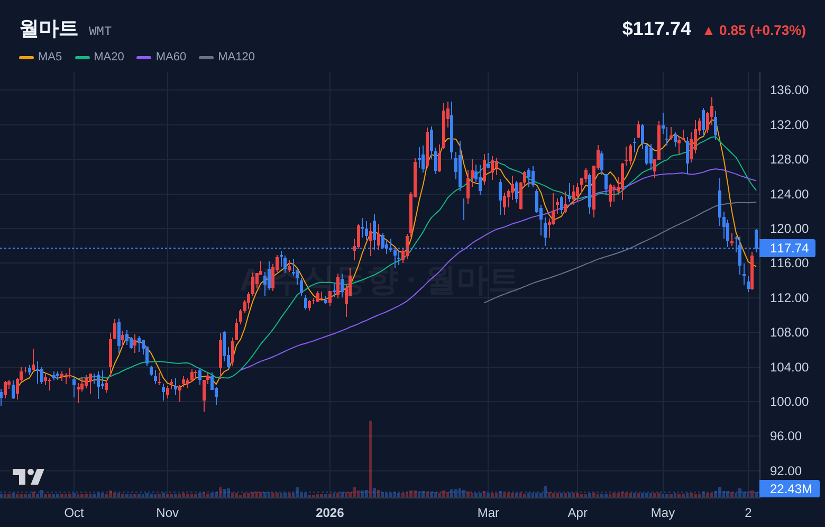This screenshot has height=527, width=825.
Task: Click the 0.85 (+0.73%) price change
Action: click(762, 31)
